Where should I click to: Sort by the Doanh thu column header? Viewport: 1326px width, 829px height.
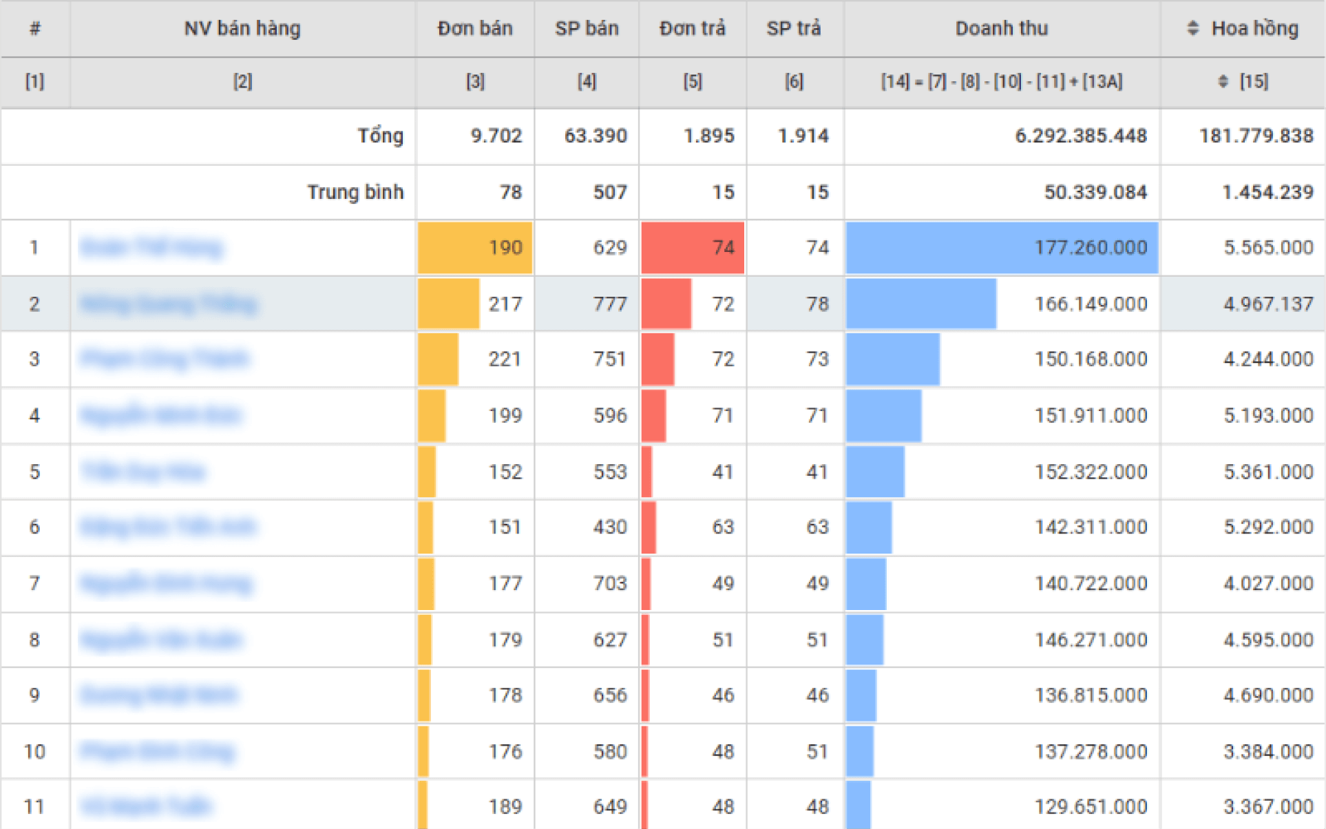1001,28
